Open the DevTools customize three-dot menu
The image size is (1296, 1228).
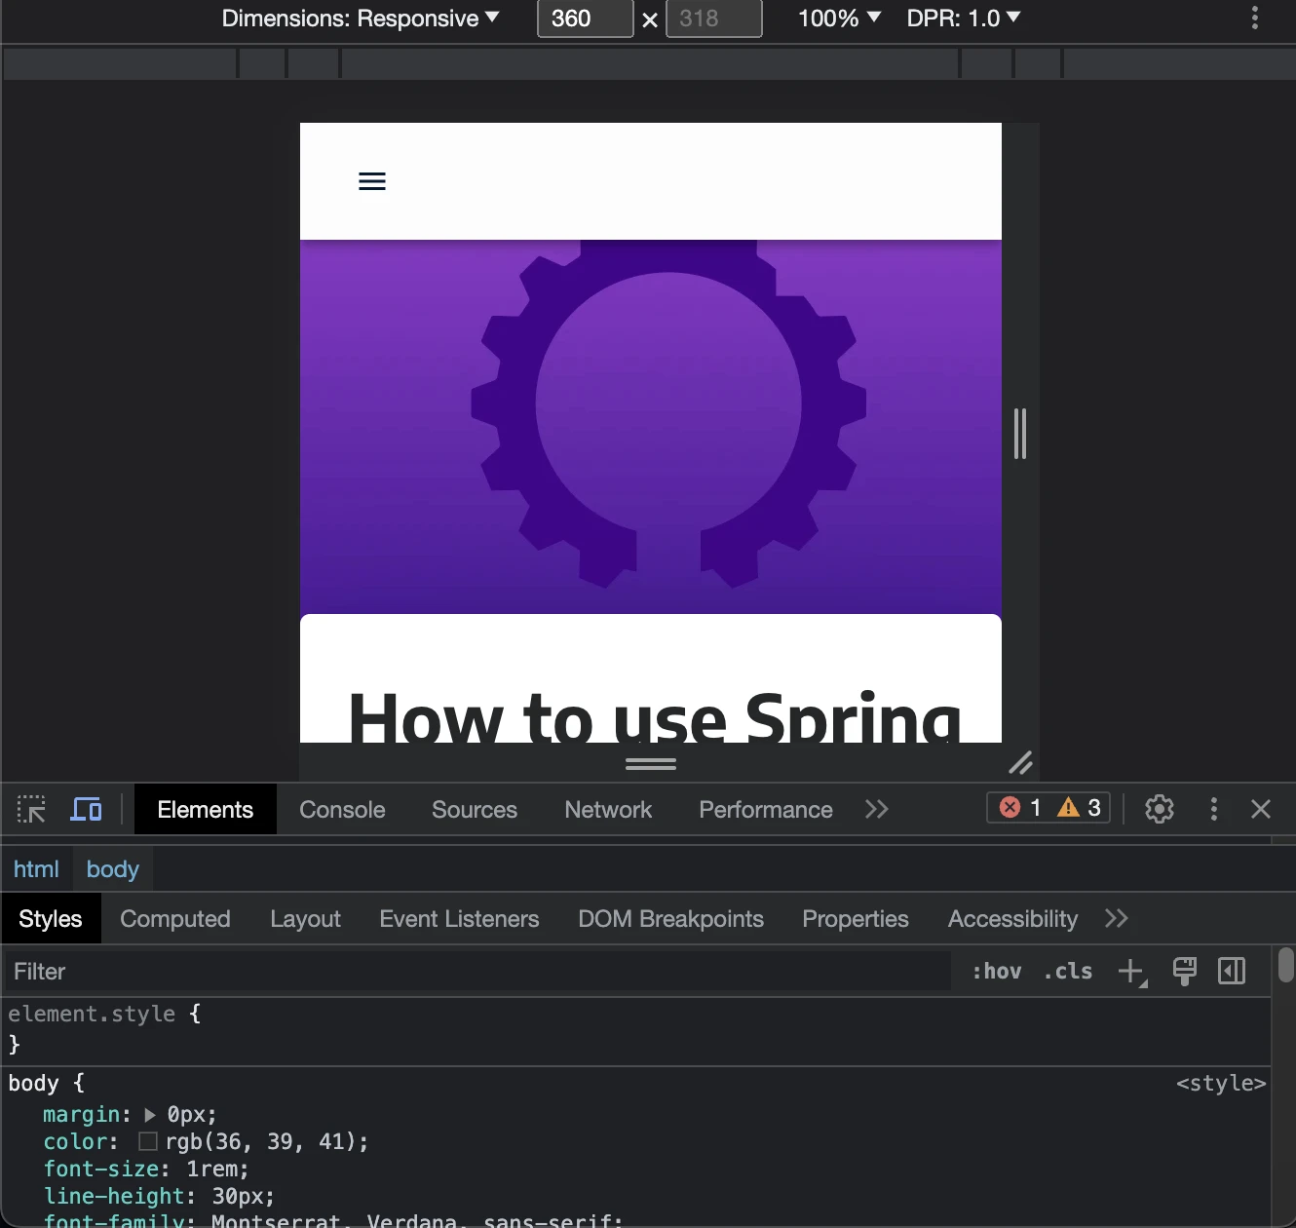click(1213, 809)
